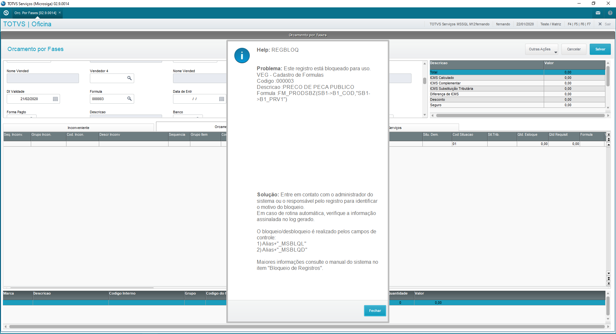Screen dimensions: 616x334
Task: Click the TOTVS logo icon in the tab bar
Action: coord(6,13)
